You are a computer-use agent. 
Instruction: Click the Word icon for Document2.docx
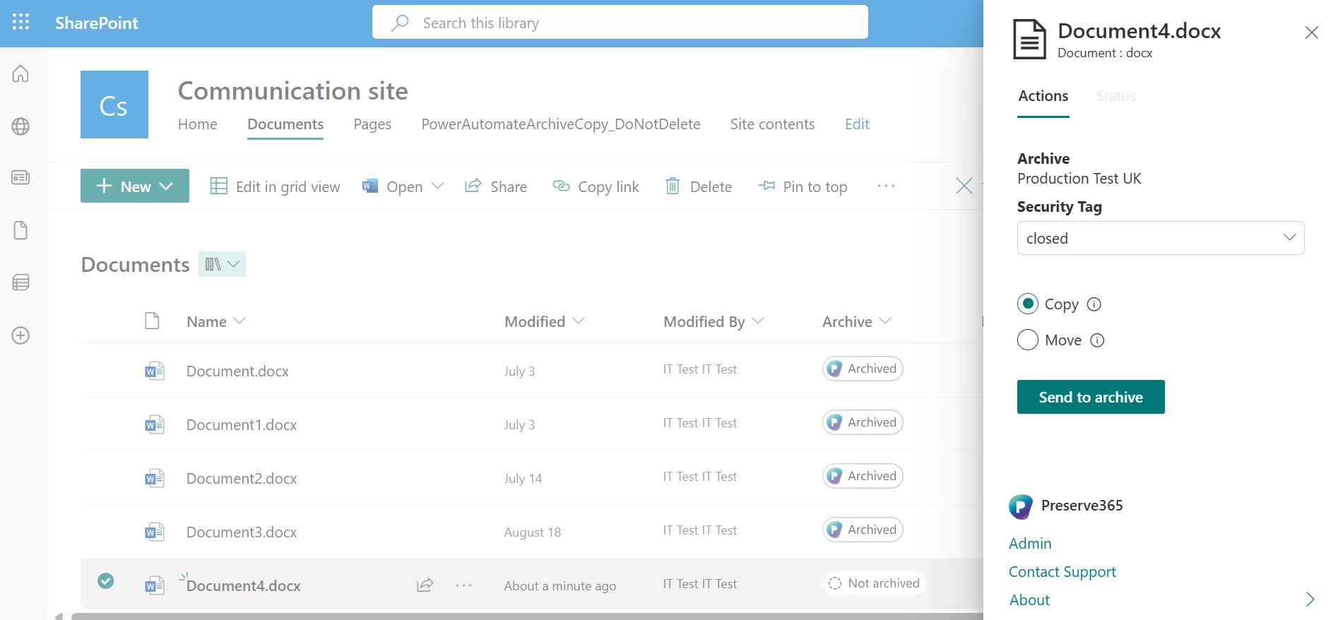point(154,478)
